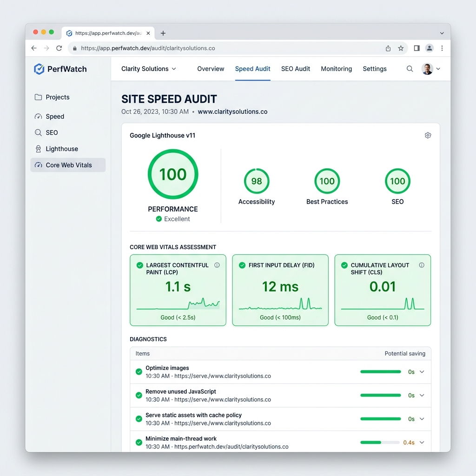The width and height of the screenshot is (476, 476).
Task: Show info for Largest Contentful Paint
Action: [x=217, y=265]
